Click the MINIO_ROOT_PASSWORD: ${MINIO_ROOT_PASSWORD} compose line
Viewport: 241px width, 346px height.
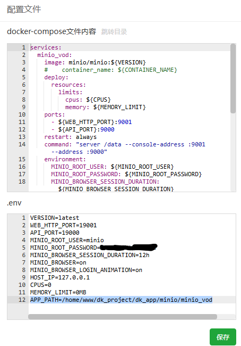click(x=126, y=174)
